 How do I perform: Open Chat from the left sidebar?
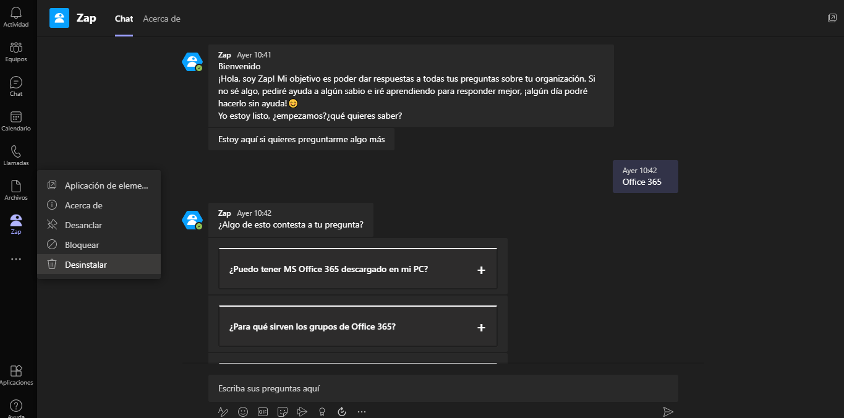(x=16, y=87)
